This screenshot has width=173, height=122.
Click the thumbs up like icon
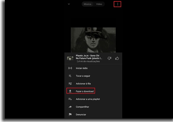pos(117,58)
